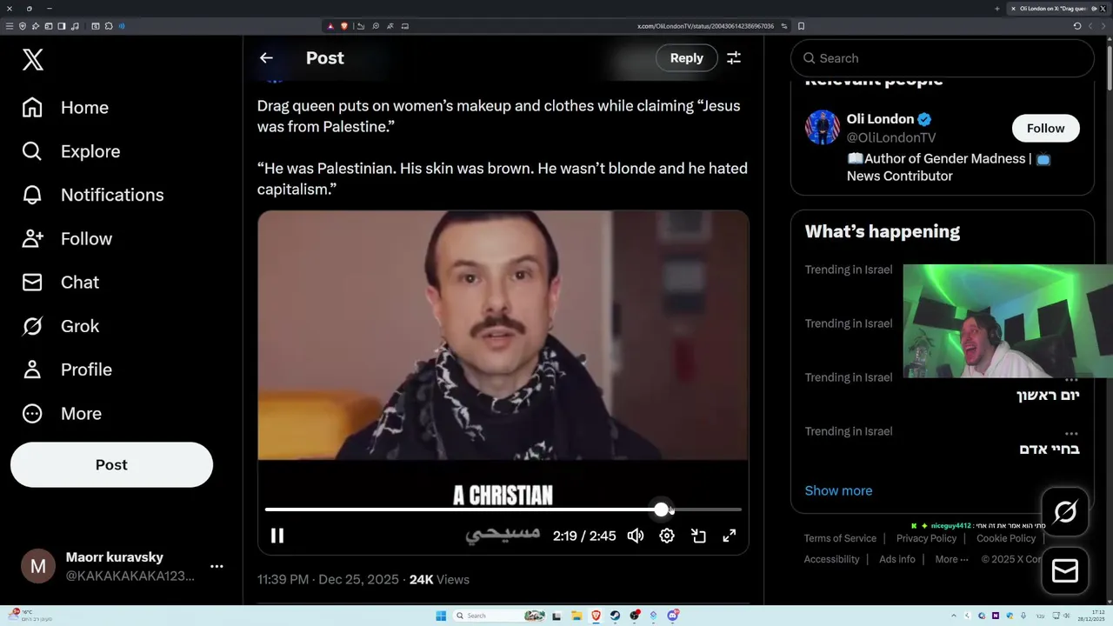Click Oli London's avatar
1113x626 pixels.
pyautogui.click(x=822, y=127)
